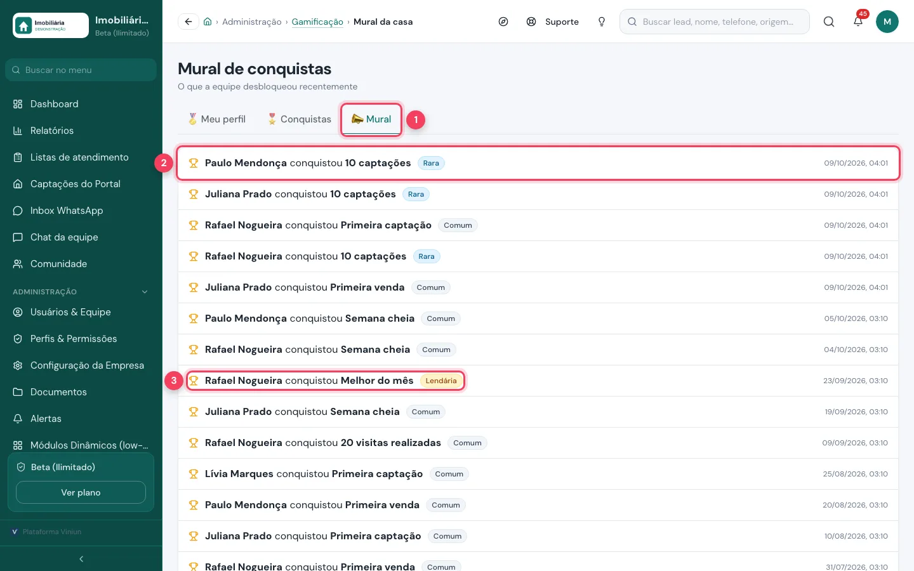Screen dimensions: 914x571
Task: Select the Mural tab
Action: [371, 119]
